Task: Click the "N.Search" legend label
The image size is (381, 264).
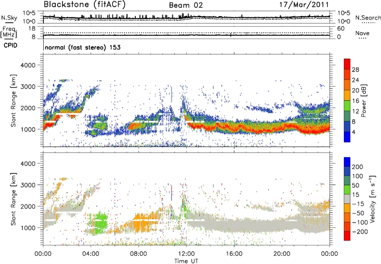Action: pyautogui.click(x=368, y=18)
